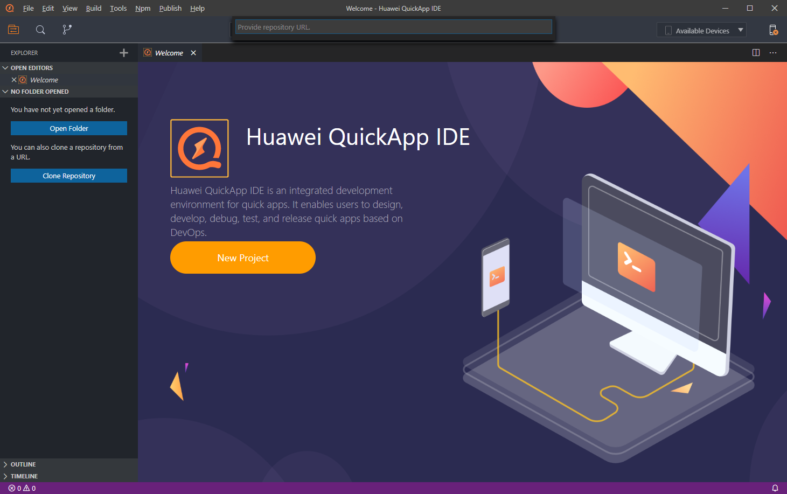This screenshot has width=787, height=494.
Task: Focus the Provide repository URL input
Action: (394, 27)
